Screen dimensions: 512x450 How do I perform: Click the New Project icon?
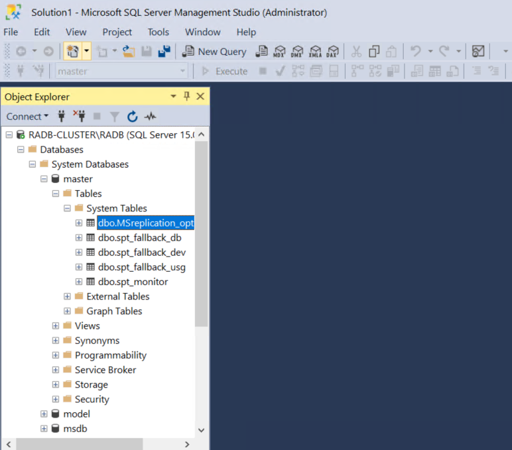click(x=73, y=51)
